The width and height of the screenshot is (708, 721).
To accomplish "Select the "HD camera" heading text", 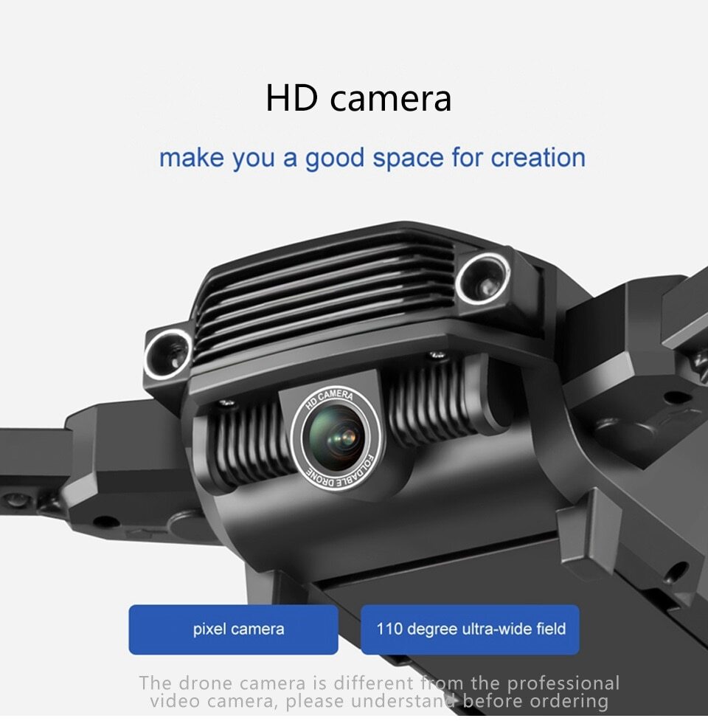I will coord(358,100).
